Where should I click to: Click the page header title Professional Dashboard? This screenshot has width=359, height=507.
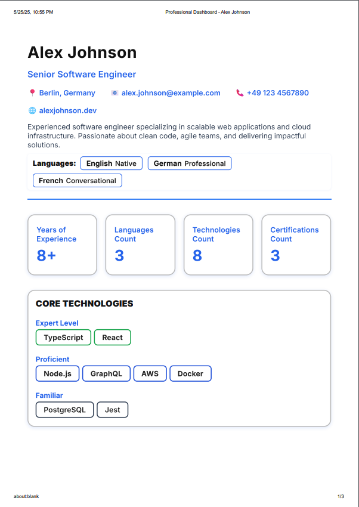[x=208, y=12]
